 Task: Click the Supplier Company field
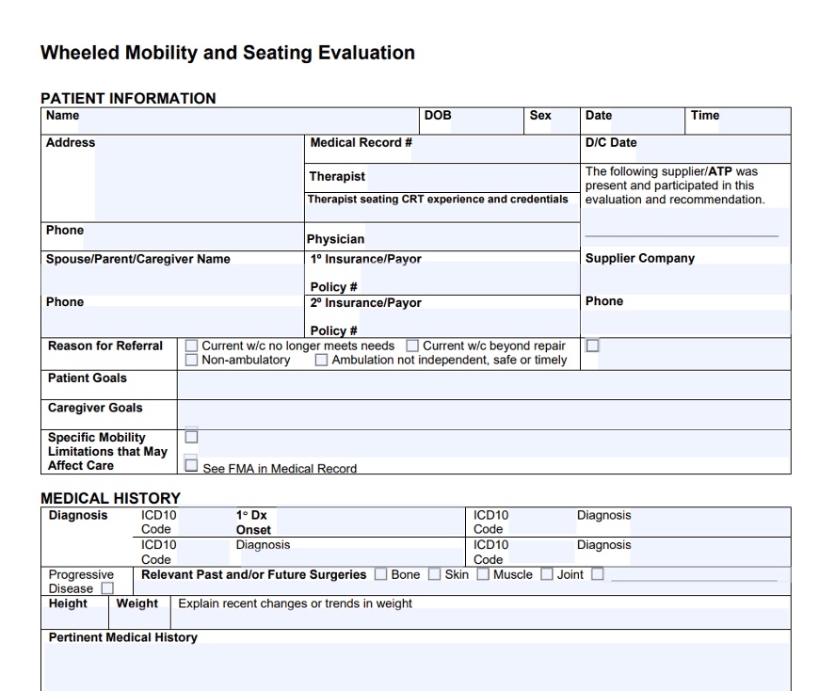(685, 279)
